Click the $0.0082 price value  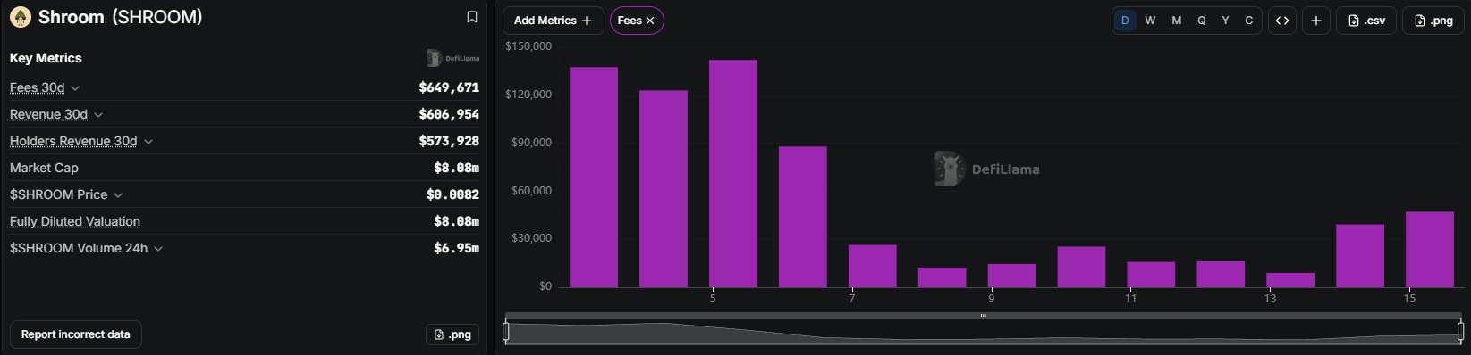(452, 194)
